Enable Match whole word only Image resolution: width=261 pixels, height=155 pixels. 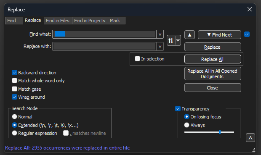(14, 81)
